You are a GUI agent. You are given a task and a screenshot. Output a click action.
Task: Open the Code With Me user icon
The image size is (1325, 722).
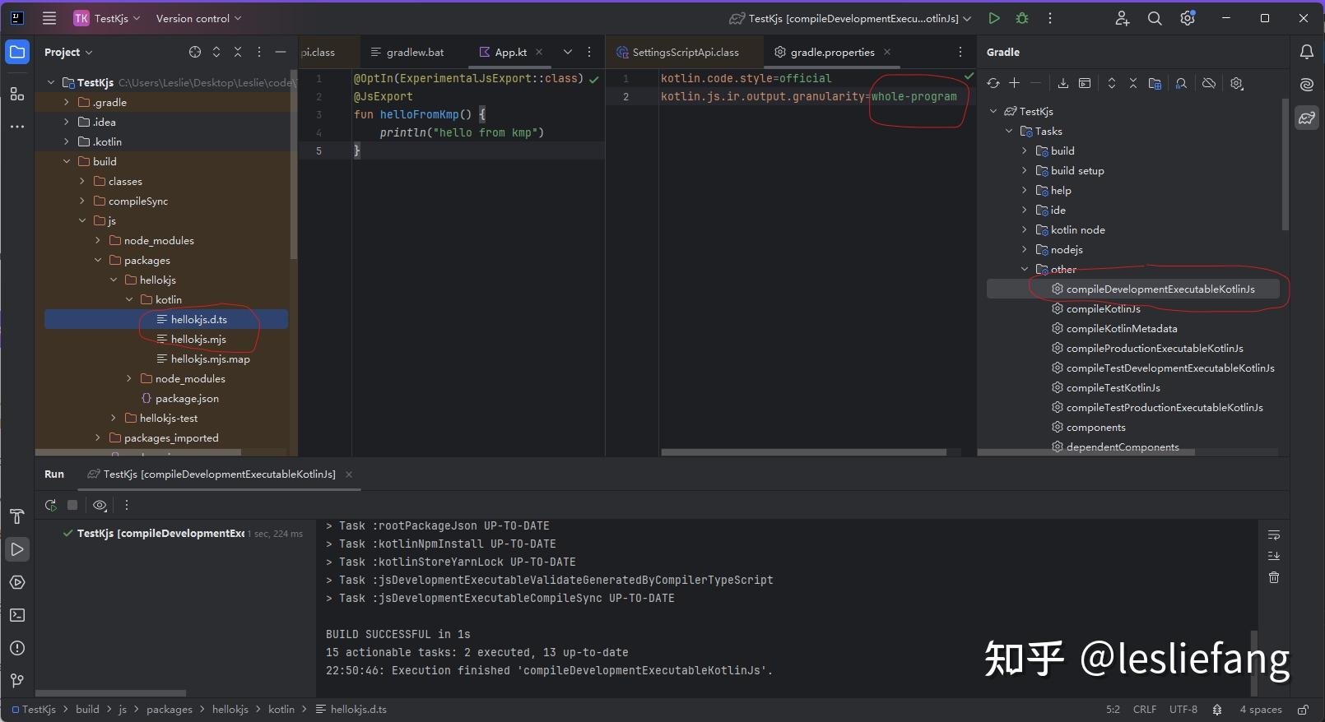click(x=1123, y=18)
